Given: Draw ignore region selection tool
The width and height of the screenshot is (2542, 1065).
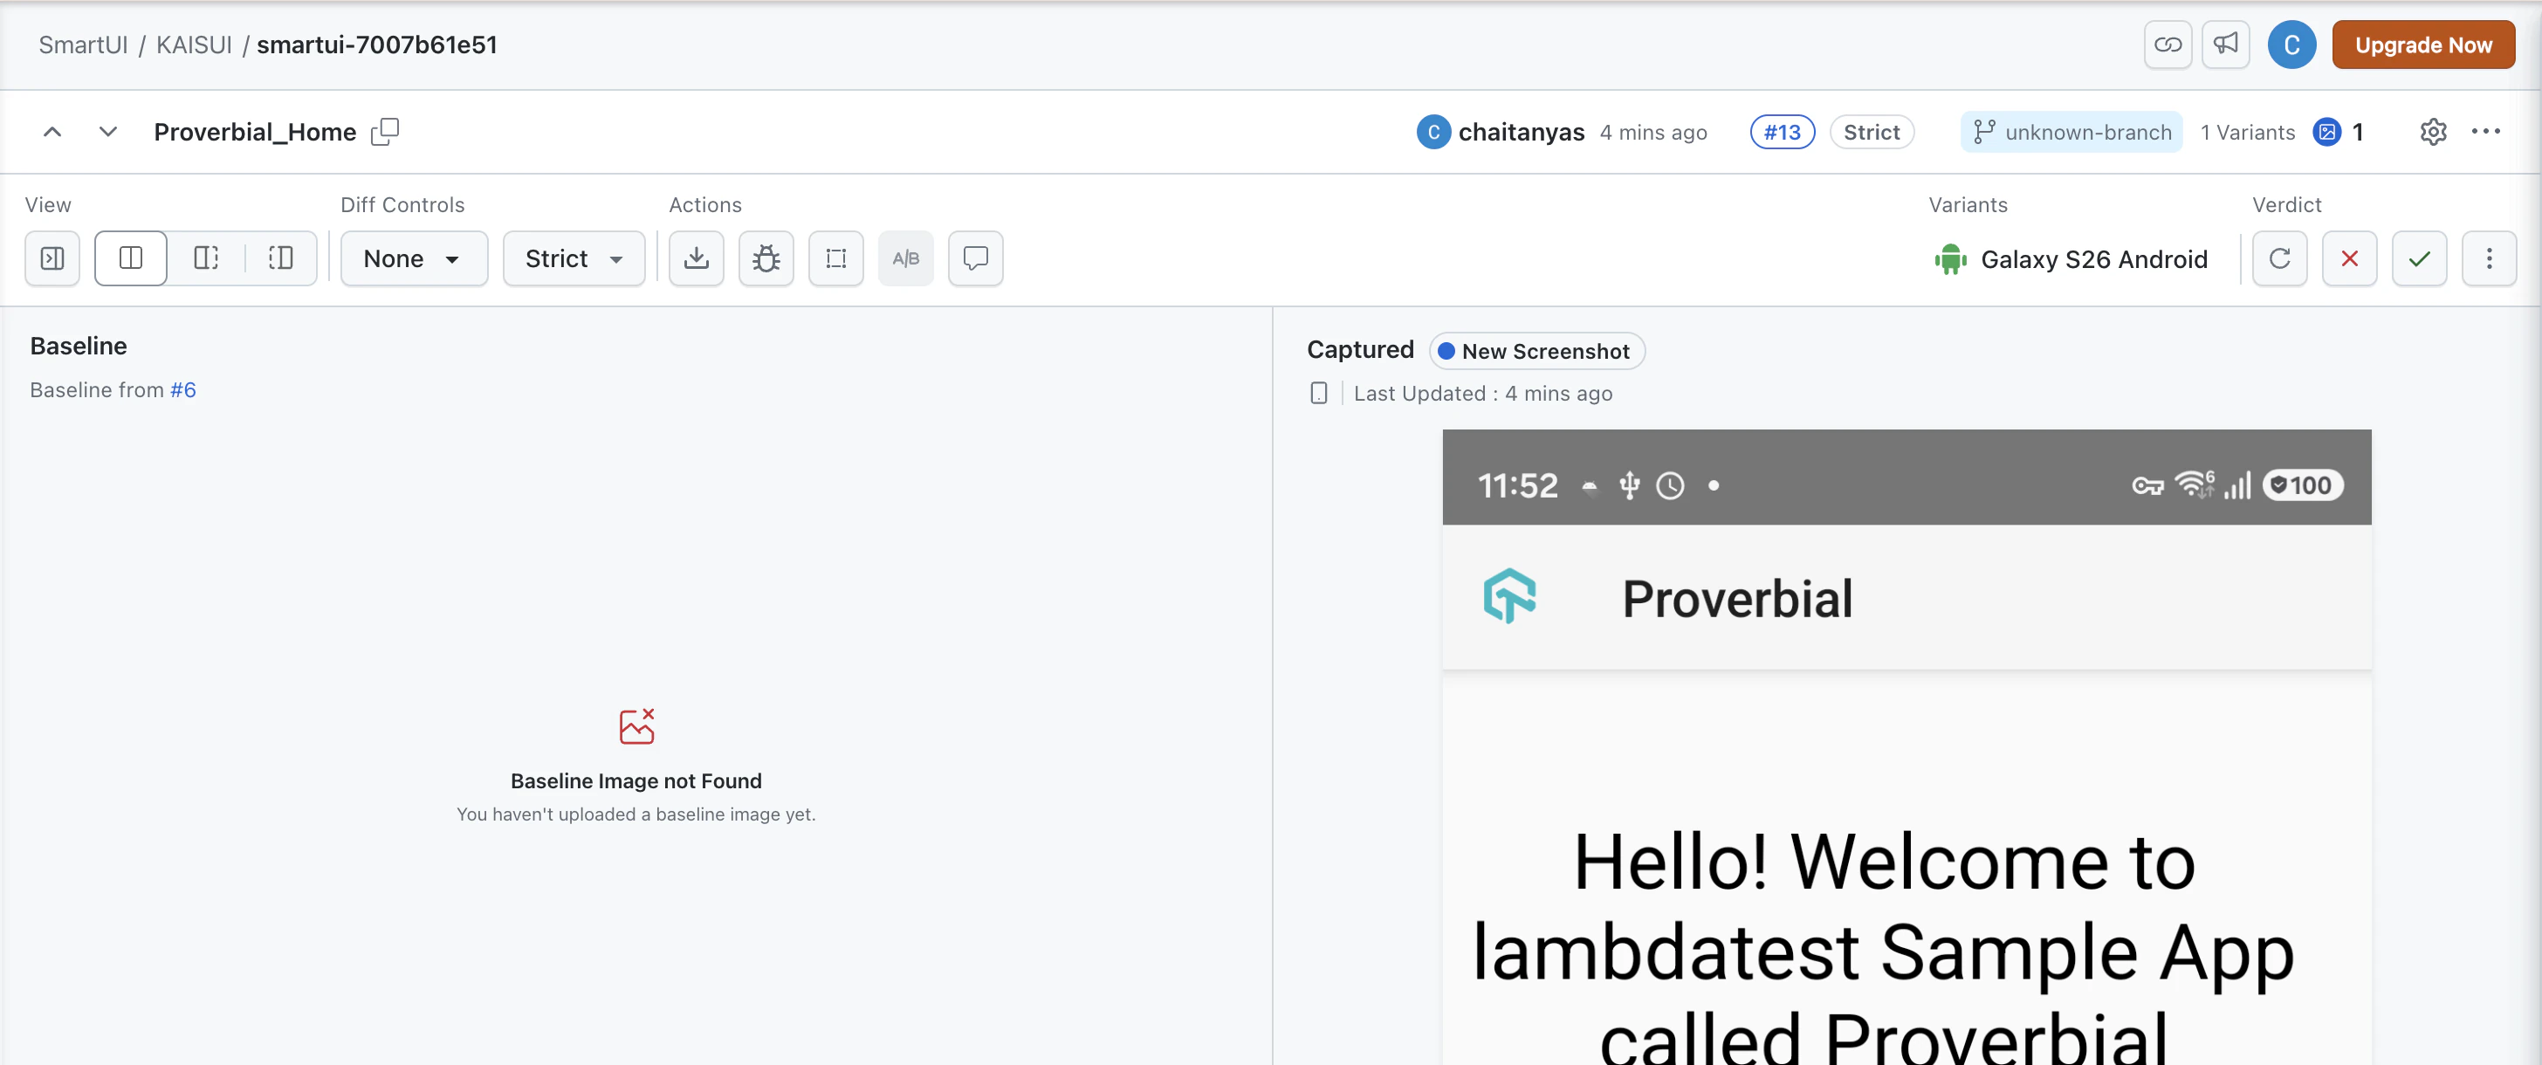Looking at the screenshot, I should (835, 258).
